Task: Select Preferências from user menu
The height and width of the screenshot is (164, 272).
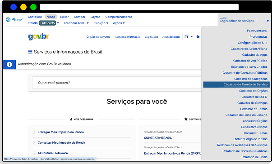Action: coord(258,37)
